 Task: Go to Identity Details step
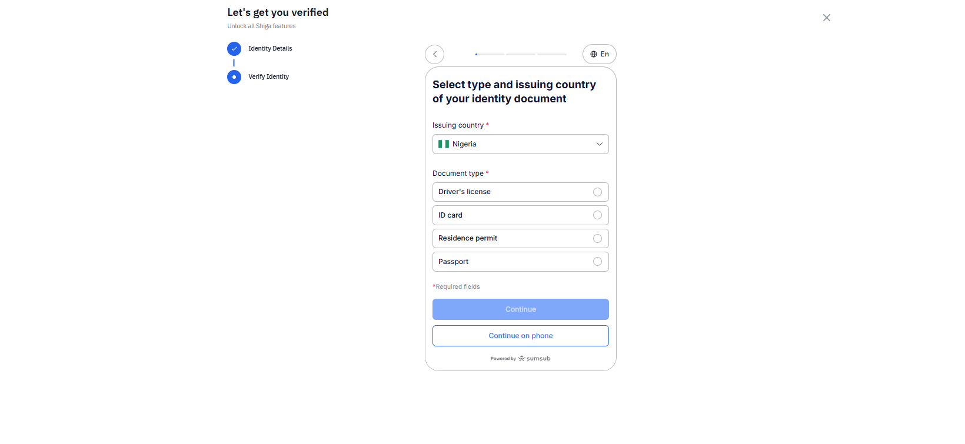pos(270,49)
